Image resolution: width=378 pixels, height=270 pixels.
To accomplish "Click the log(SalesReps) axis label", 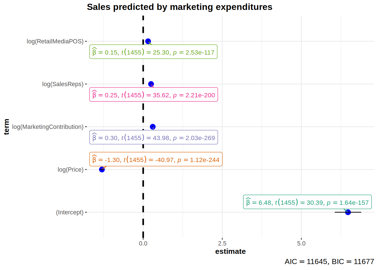I will click(x=63, y=84).
